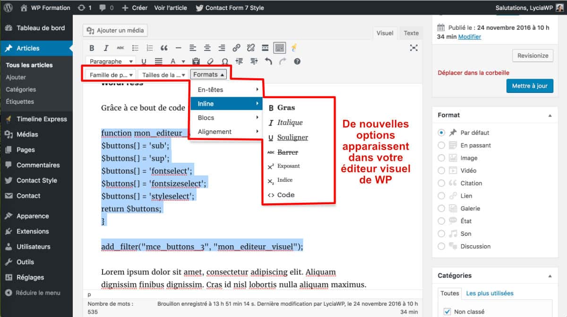Open the text color dropdown arrow
Image resolution: width=567 pixels, height=317 pixels.
click(x=183, y=61)
